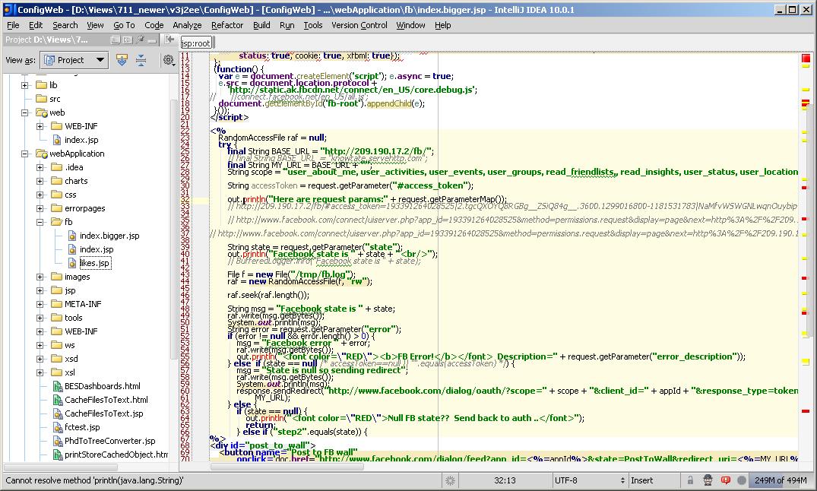
Task: Click the CacheFilesToText.html file icon
Action: (x=57, y=400)
